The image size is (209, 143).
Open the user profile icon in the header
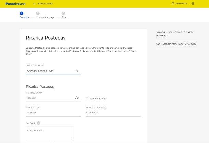tap(193, 4)
